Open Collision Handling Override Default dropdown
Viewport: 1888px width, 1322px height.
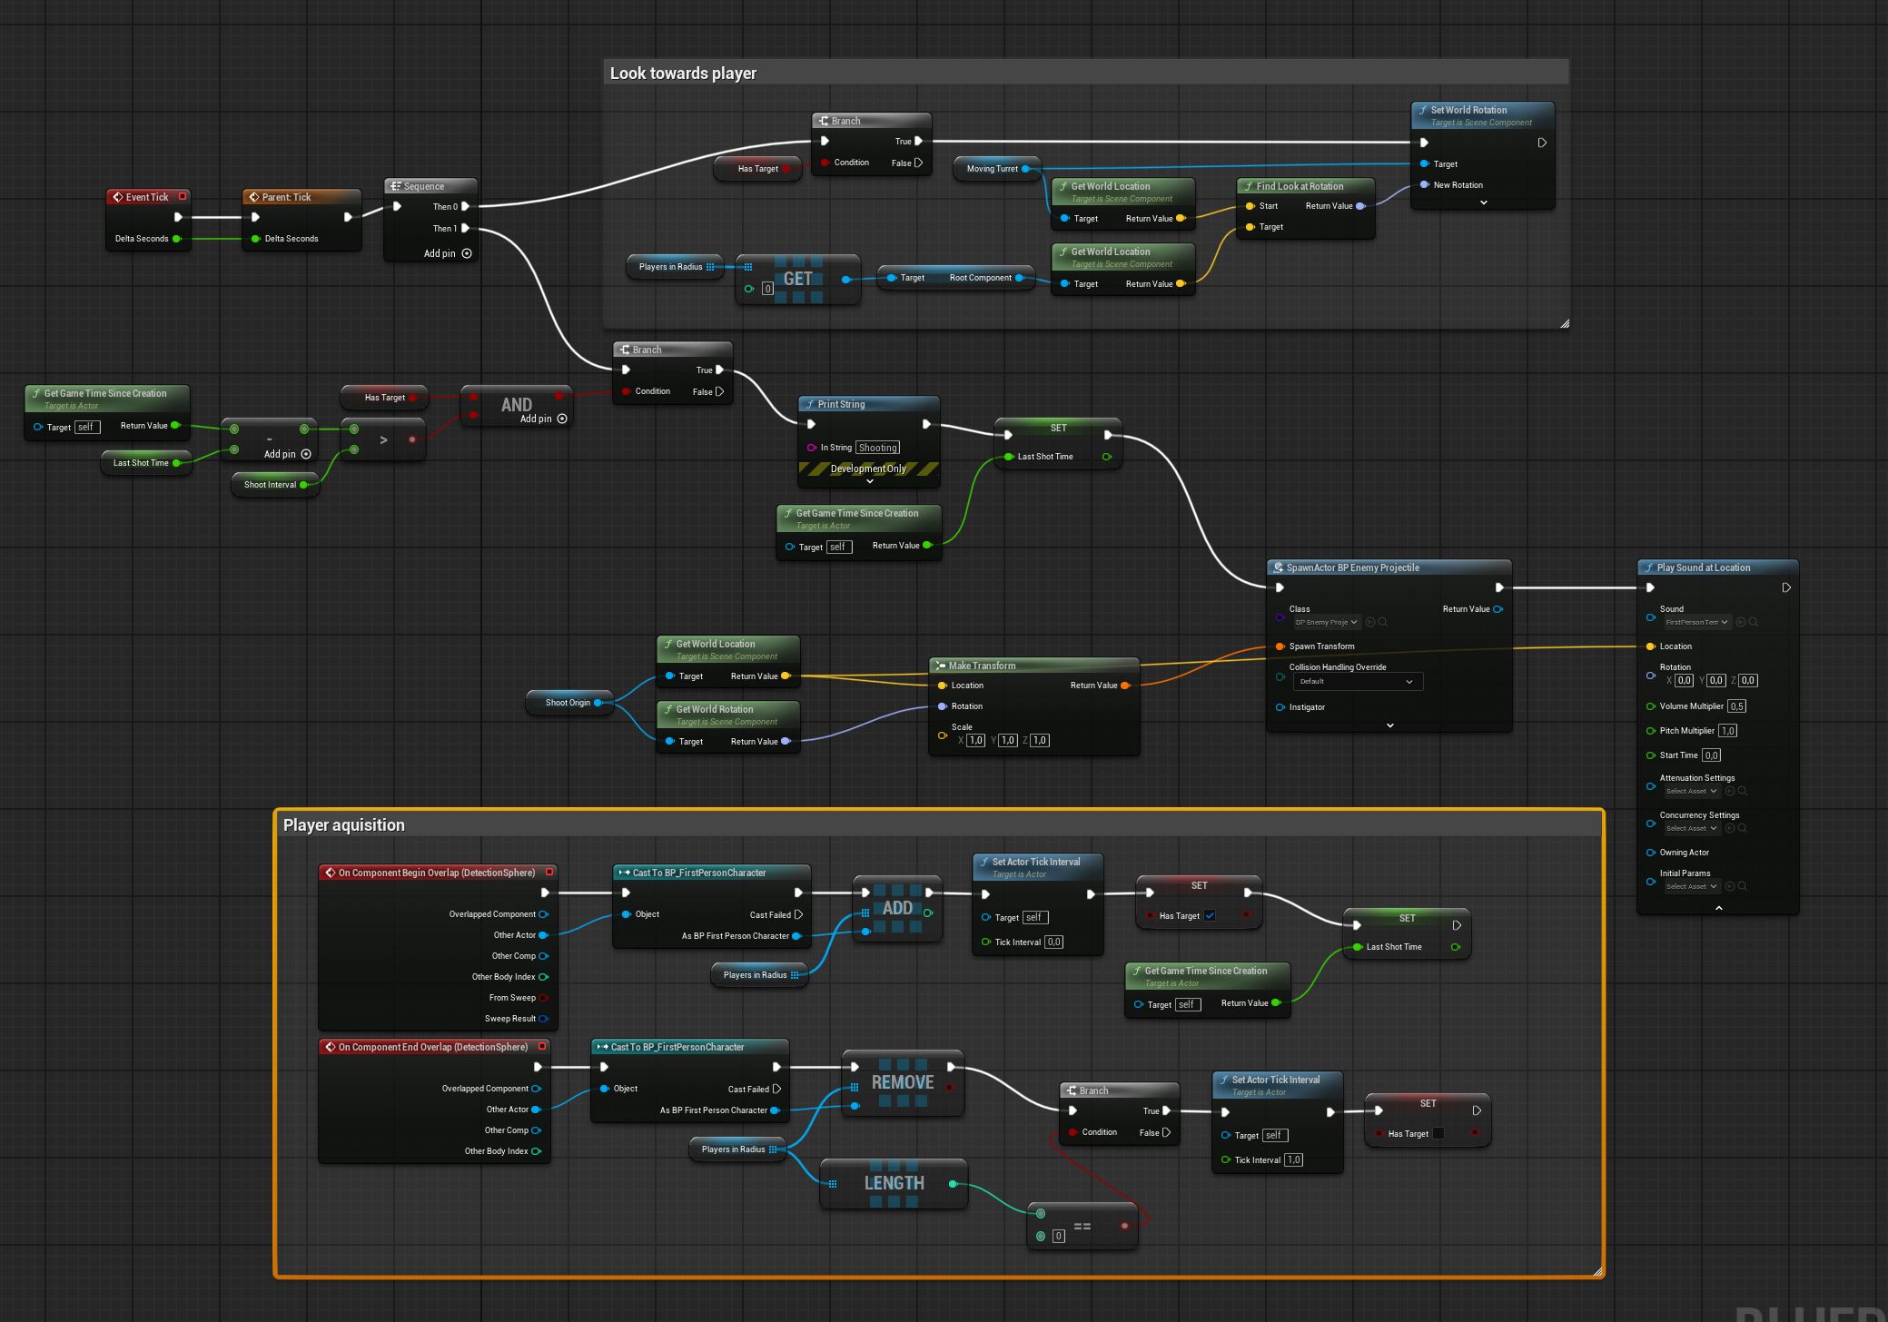tap(1357, 681)
